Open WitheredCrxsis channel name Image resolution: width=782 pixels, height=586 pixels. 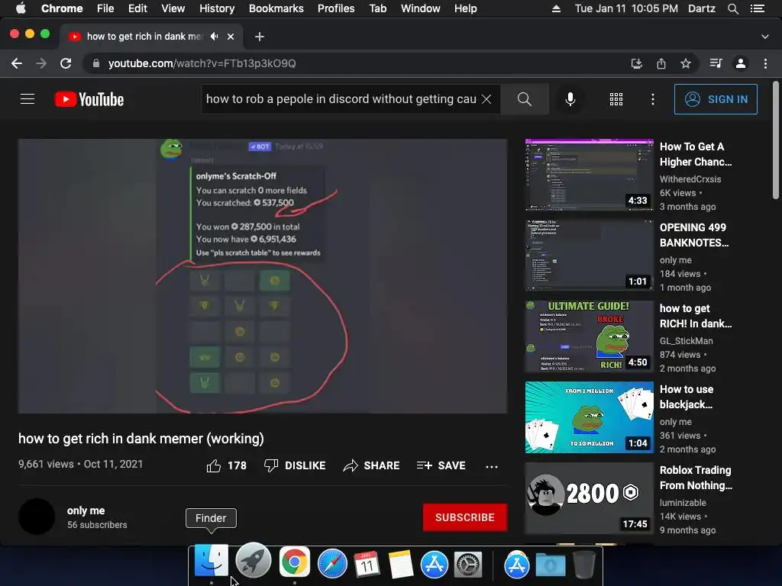pyautogui.click(x=690, y=179)
